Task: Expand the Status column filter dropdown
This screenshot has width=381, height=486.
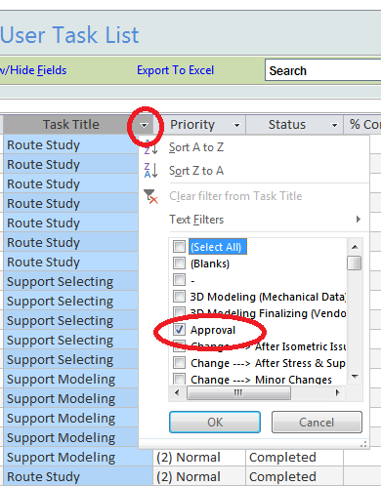Action: (x=334, y=125)
